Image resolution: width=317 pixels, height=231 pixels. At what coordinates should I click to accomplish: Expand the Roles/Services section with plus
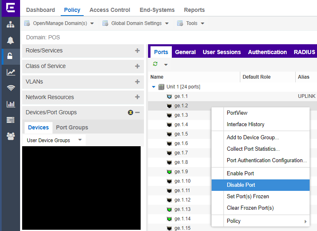pyautogui.click(x=137, y=51)
